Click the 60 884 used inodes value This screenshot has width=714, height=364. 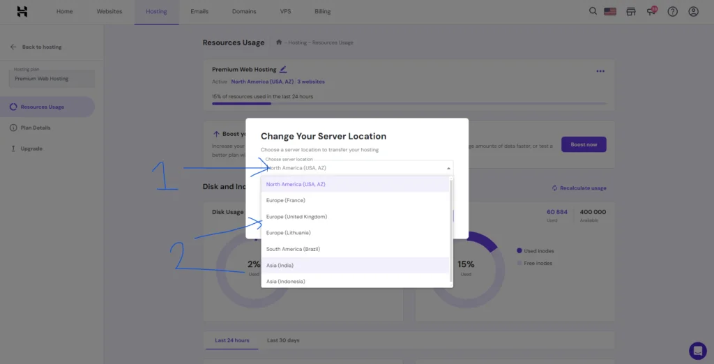coord(557,212)
